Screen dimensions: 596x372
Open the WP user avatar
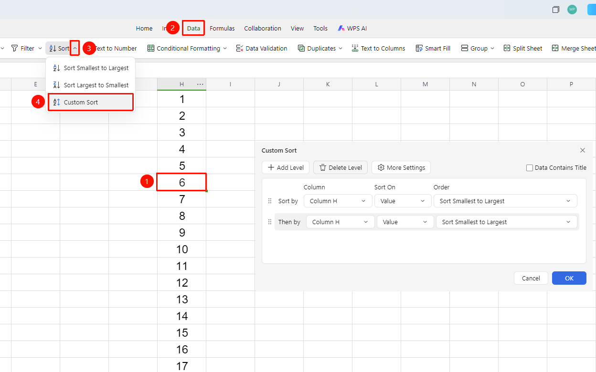click(x=572, y=10)
